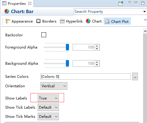The height and width of the screenshot is (123, 147).
Task: Select the Chart Plot tab icon
Action: click(x=107, y=21)
